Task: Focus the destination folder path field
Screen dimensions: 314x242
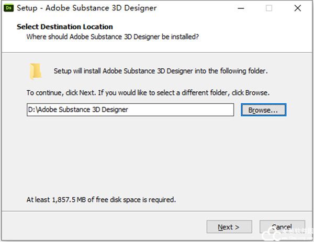Action: click(x=130, y=110)
